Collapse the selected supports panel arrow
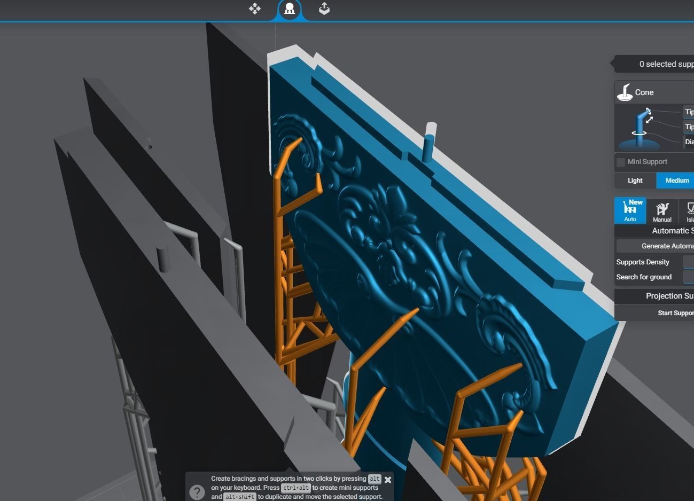Image resolution: width=694 pixels, height=501 pixels. pos(613,64)
